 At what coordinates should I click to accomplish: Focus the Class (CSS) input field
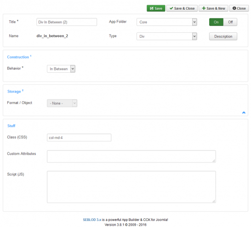click(79, 138)
